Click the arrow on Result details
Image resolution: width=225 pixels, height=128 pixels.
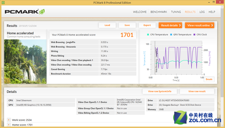coord(180,25)
